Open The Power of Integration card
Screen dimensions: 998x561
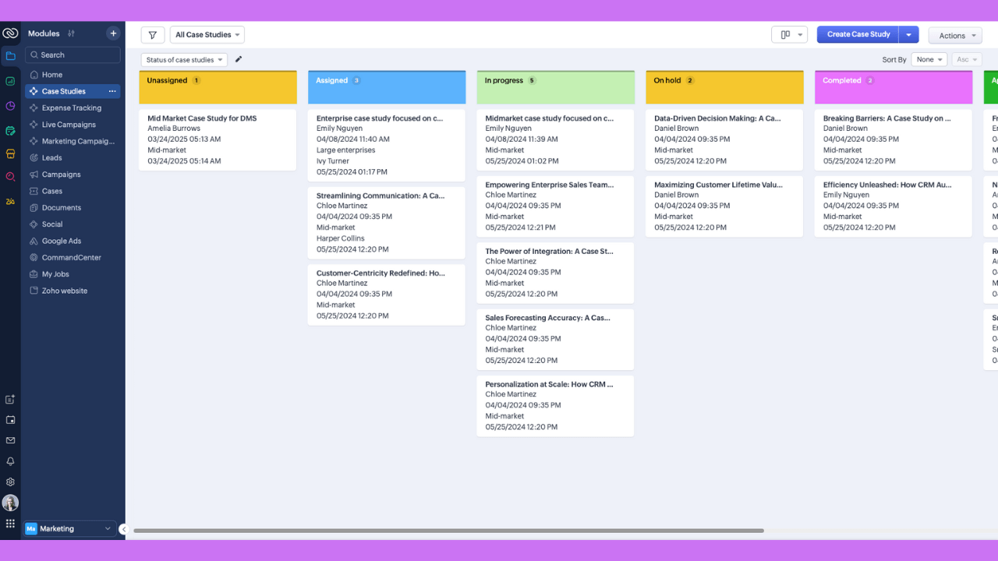pyautogui.click(x=555, y=273)
